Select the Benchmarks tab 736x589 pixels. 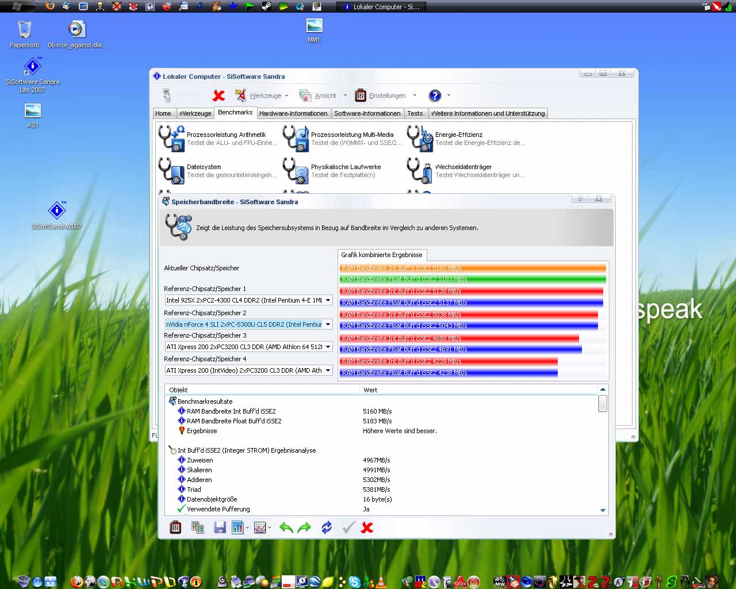tap(235, 112)
